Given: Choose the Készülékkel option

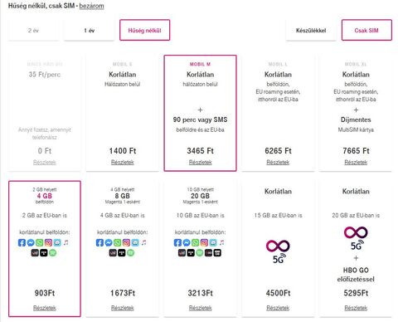Looking at the screenshot, I should [x=311, y=30].
